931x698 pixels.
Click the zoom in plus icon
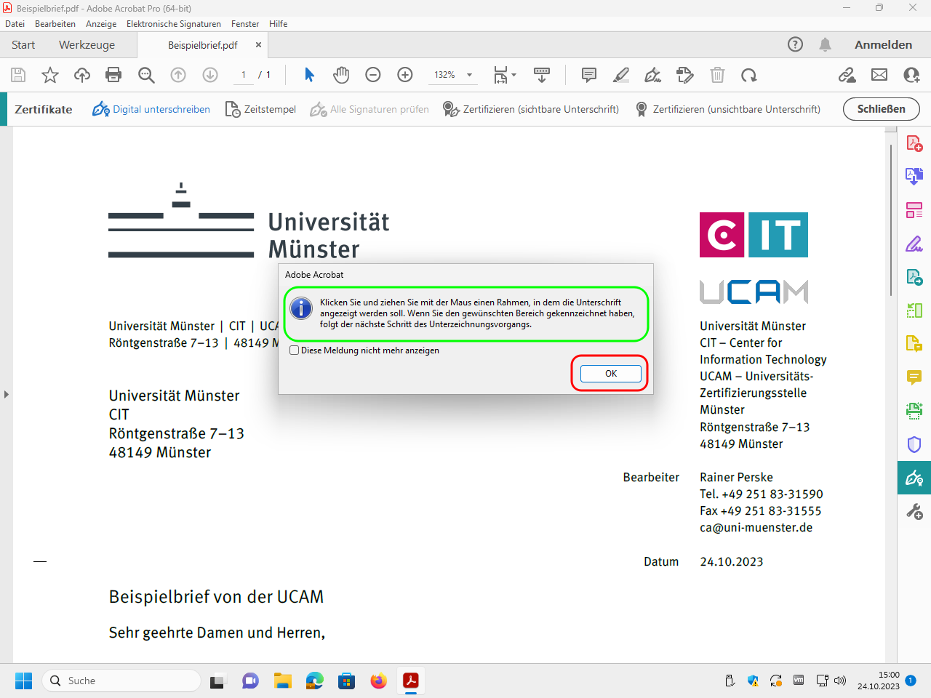405,75
